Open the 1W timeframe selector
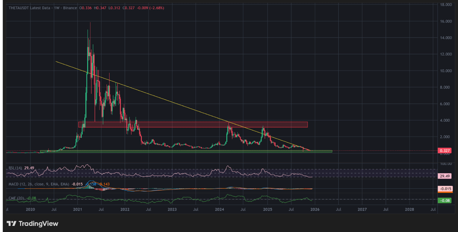This screenshot has width=458, height=232. pyautogui.click(x=56, y=8)
